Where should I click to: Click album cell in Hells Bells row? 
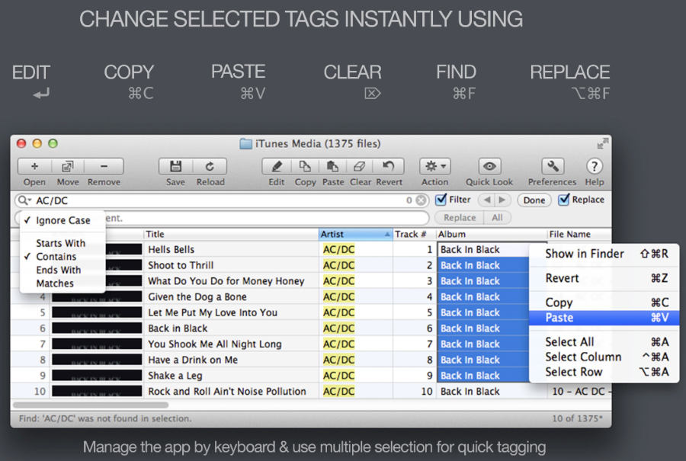point(483,249)
